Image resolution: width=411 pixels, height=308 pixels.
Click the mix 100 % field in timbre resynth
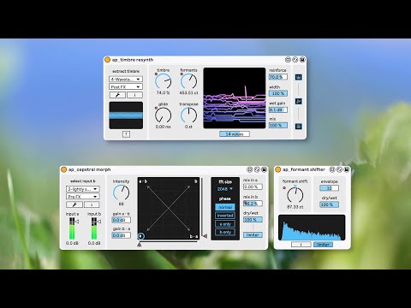(x=278, y=125)
